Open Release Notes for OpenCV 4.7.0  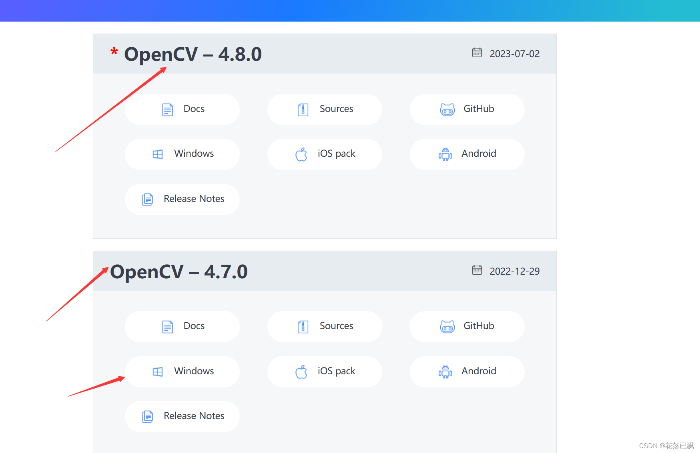coord(182,416)
